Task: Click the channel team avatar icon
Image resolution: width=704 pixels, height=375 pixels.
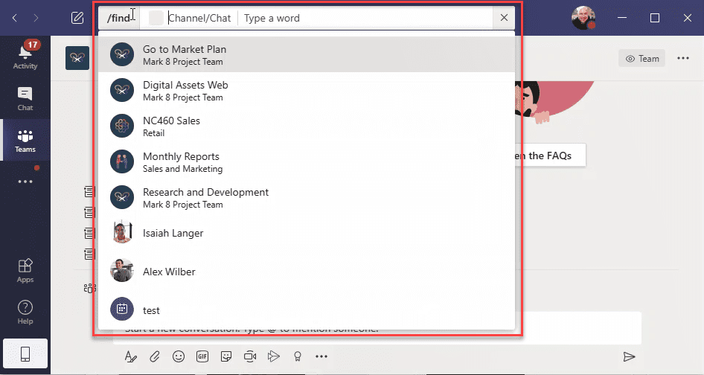Action: click(x=77, y=58)
